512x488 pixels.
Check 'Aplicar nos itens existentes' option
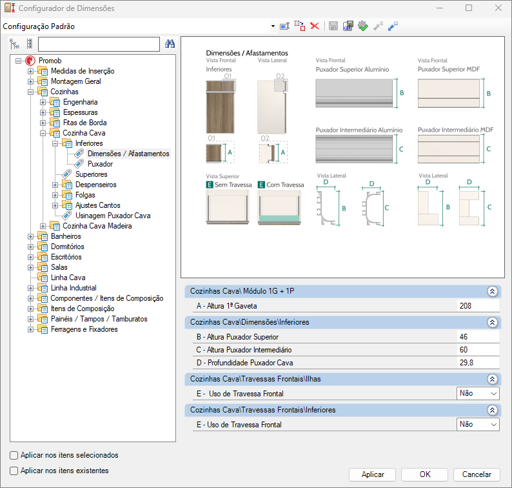click(x=14, y=471)
